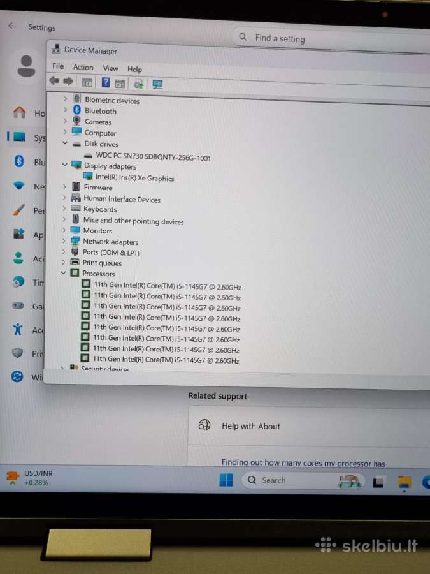This screenshot has width=430, height=574.
Task: Open File Explorer from the taskbar
Action: point(405,483)
